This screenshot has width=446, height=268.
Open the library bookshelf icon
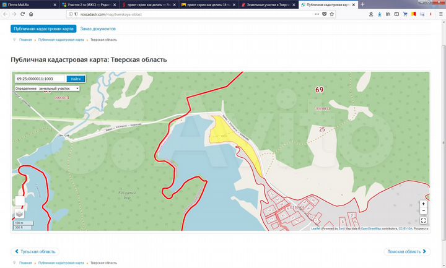pyautogui.click(x=388, y=14)
